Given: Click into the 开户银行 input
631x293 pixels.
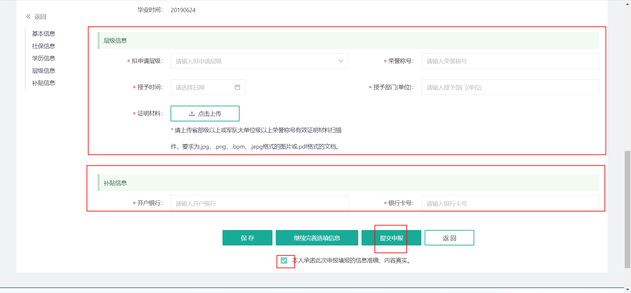Looking at the screenshot, I should pyautogui.click(x=259, y=203).
